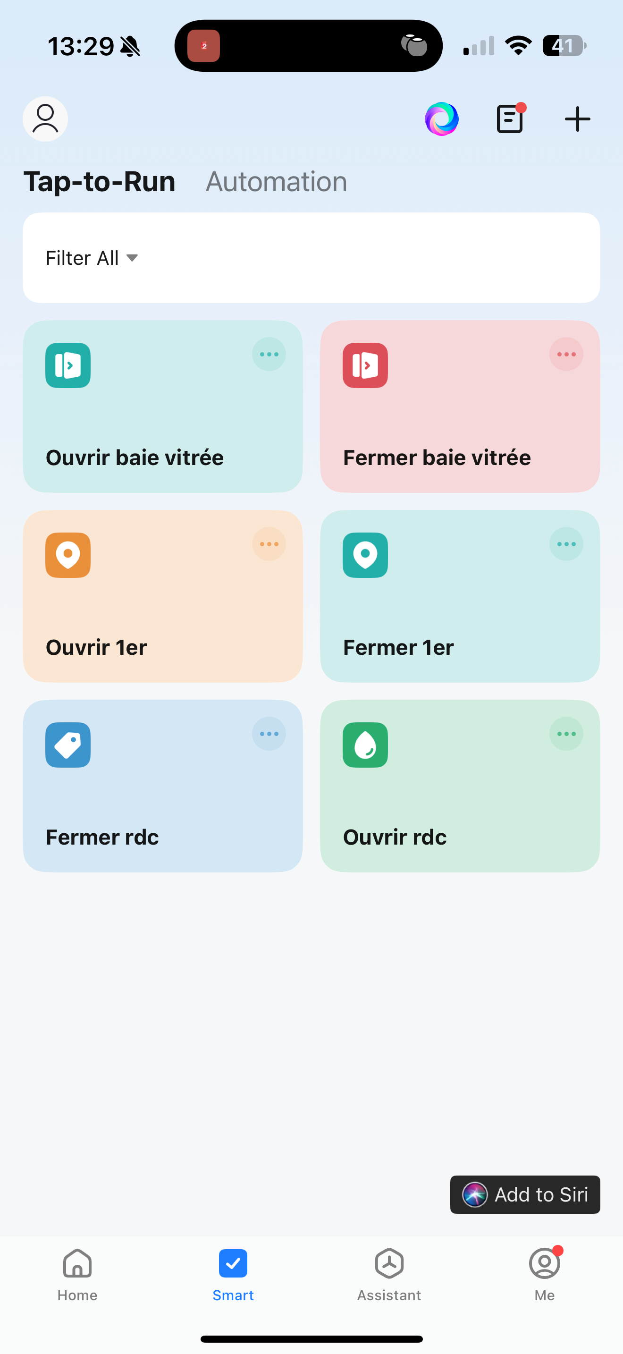
Task: Open more options for Ouvrir baie vitrée
Action: (269, 354)
